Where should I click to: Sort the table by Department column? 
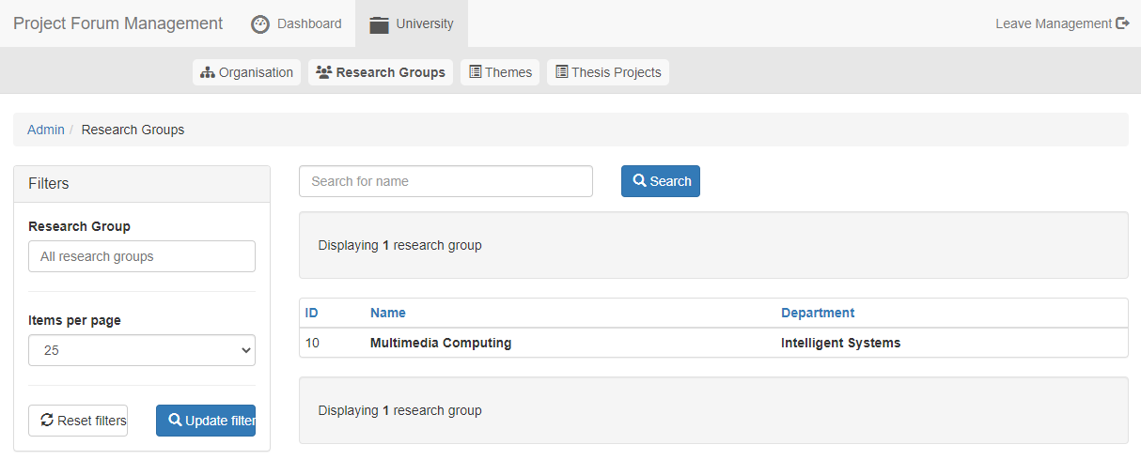tap(818, 313)
